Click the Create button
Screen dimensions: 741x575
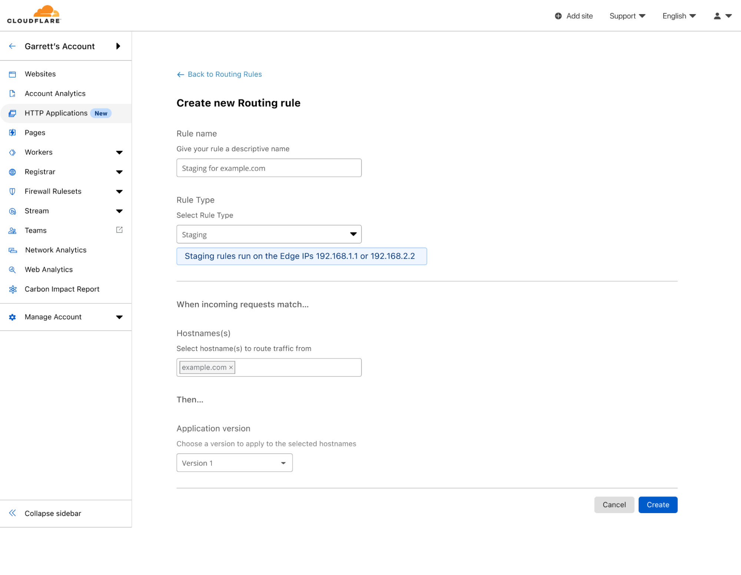pyautogui.click(x=658, y=505)
